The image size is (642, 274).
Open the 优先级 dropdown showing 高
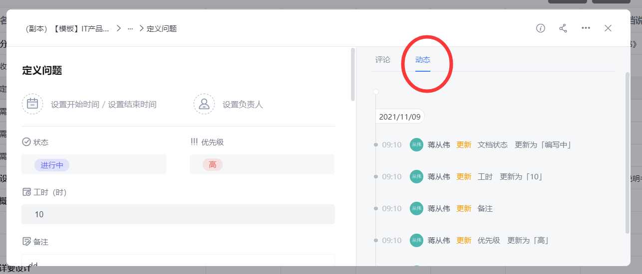click(262, 165)
